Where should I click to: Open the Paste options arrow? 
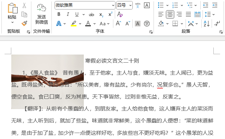tap(12, 22)
